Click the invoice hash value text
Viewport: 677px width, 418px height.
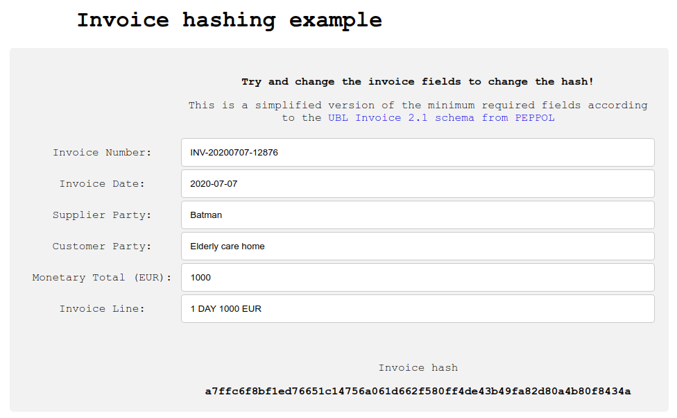point(418,391)
